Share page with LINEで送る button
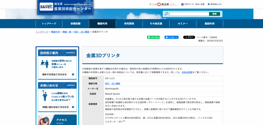 tap(153, 37)
